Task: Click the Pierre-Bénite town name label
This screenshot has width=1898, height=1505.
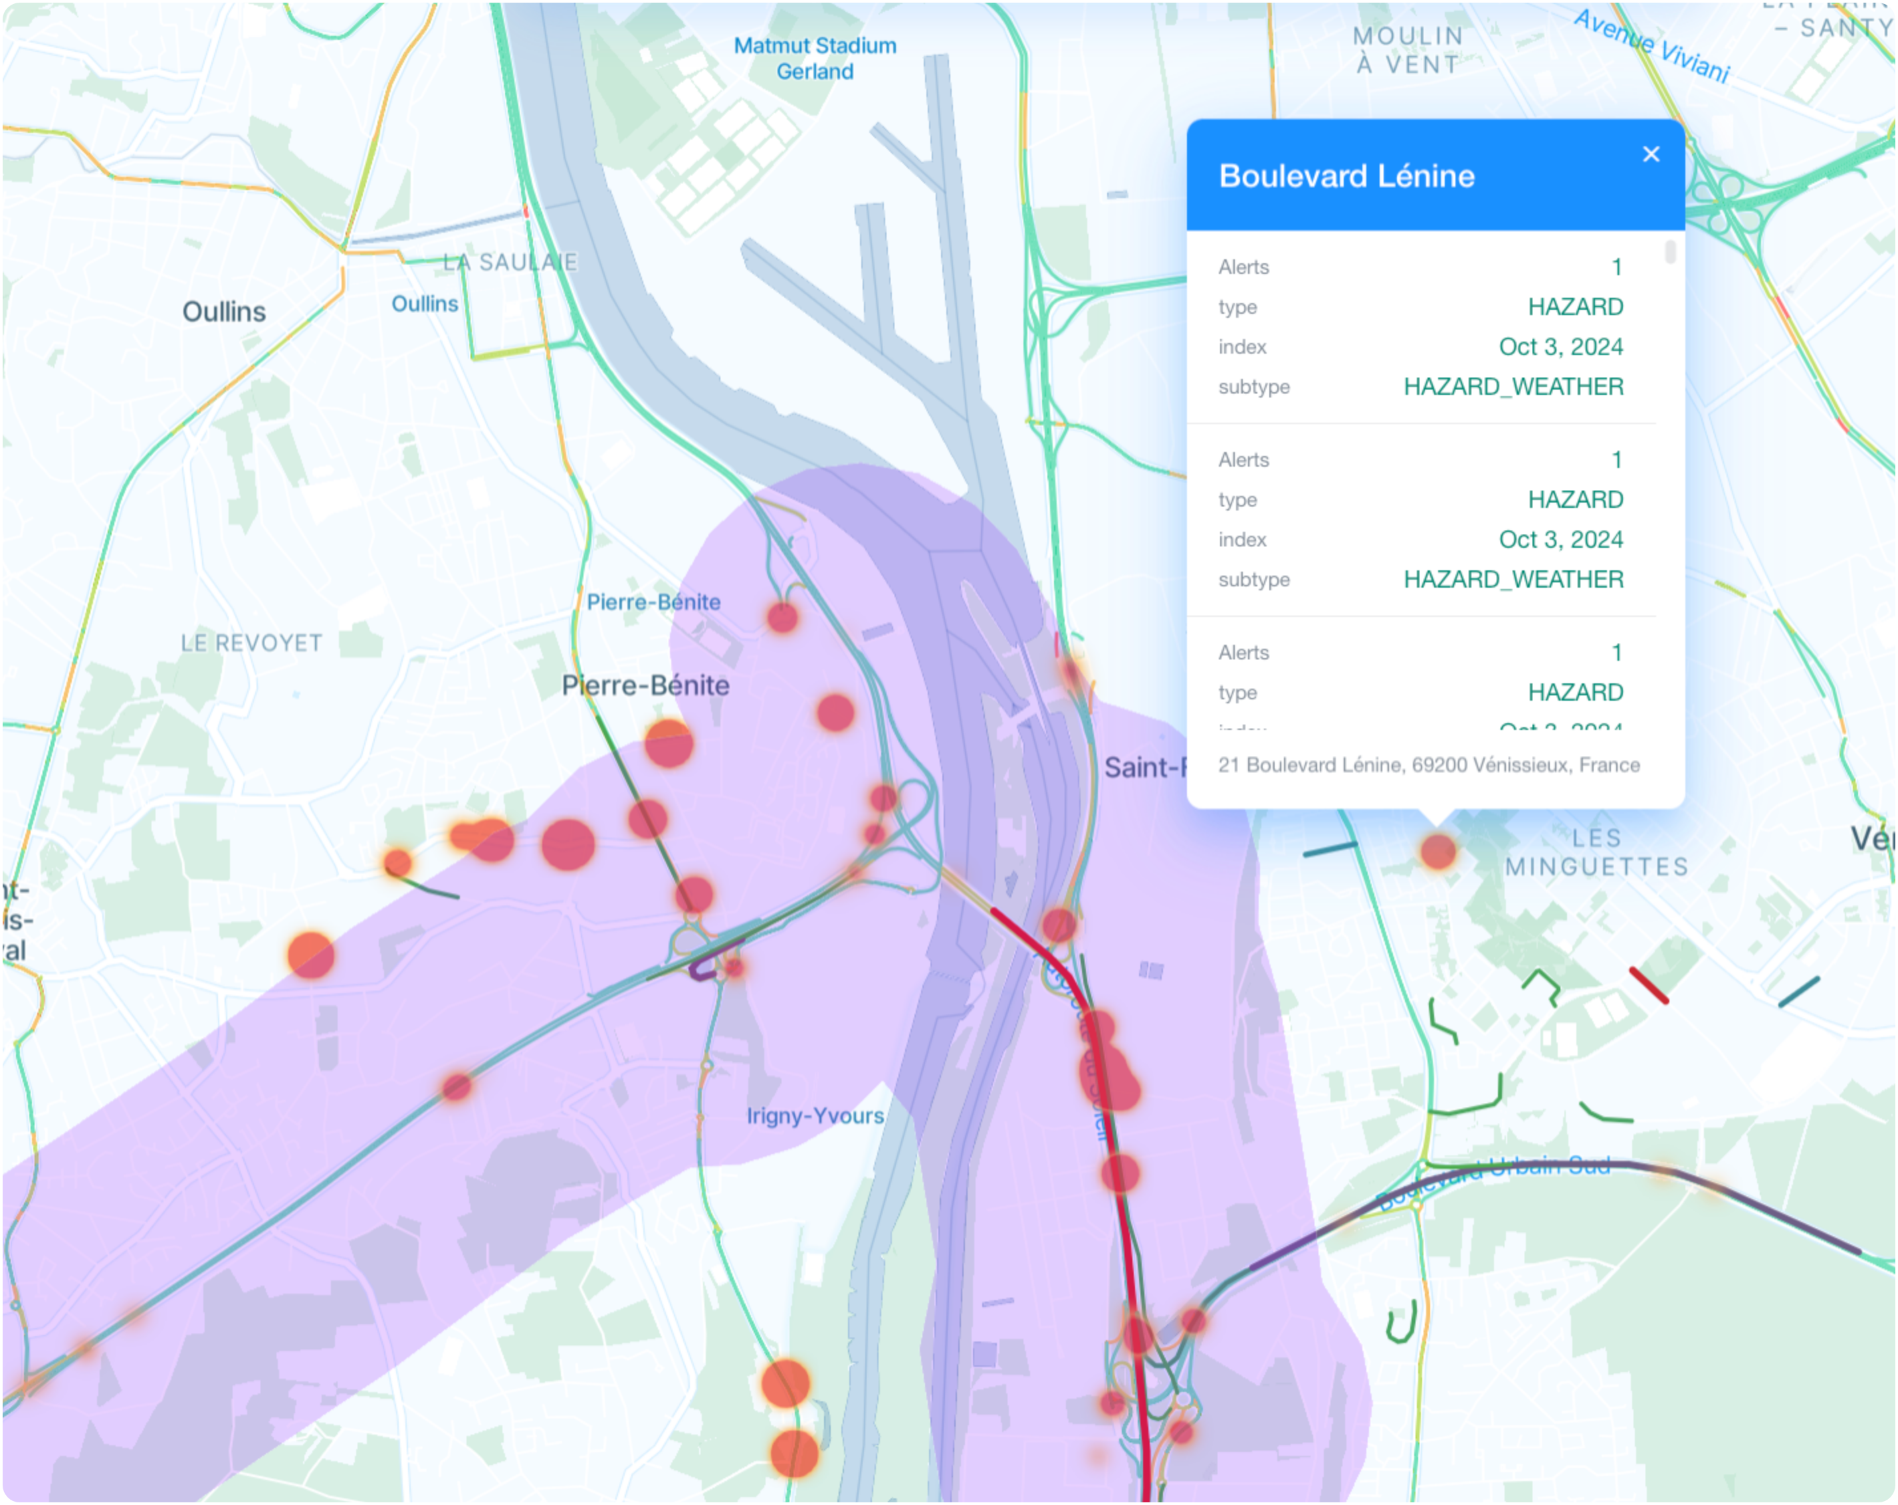Action: click(x=645, y=685)
